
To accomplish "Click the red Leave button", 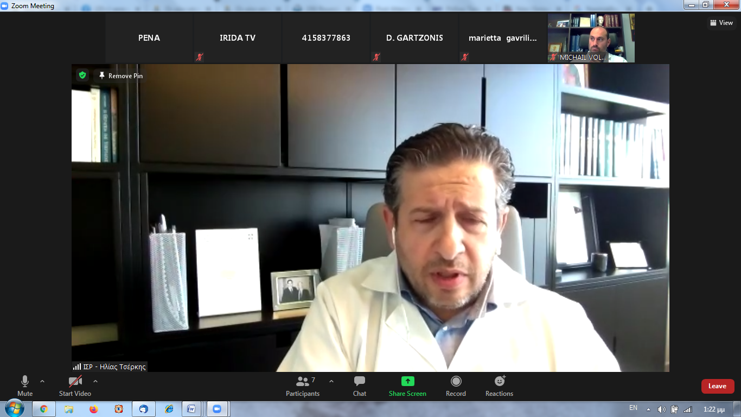I will (x=718, y=386).
